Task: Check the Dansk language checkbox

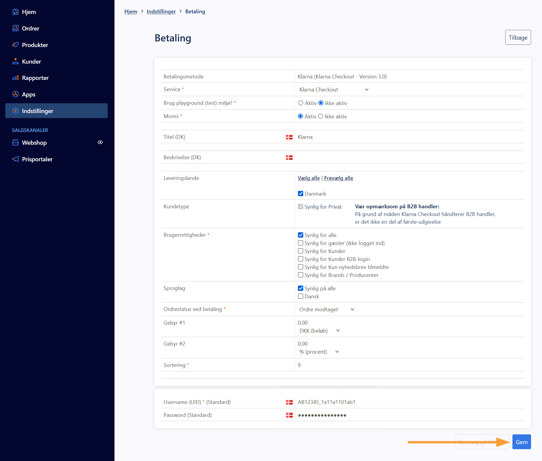Action: click(301, 296)
